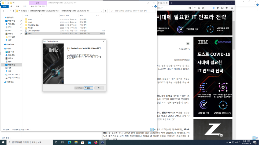Close the current Firefox tab
The height and width of the screenshot is (145, 259).
tap(167, 3)
